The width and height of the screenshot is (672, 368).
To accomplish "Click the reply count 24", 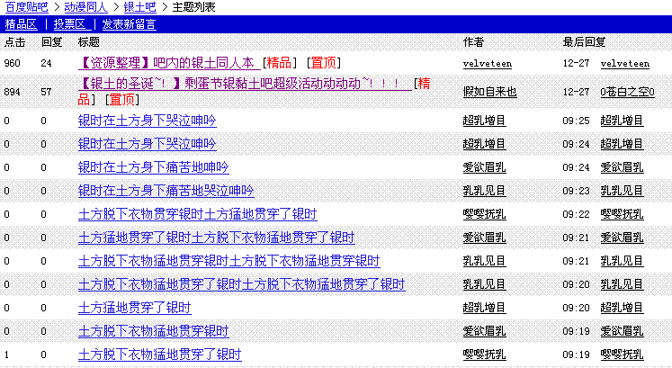I will pyautogui.click(x=46, y=63).
